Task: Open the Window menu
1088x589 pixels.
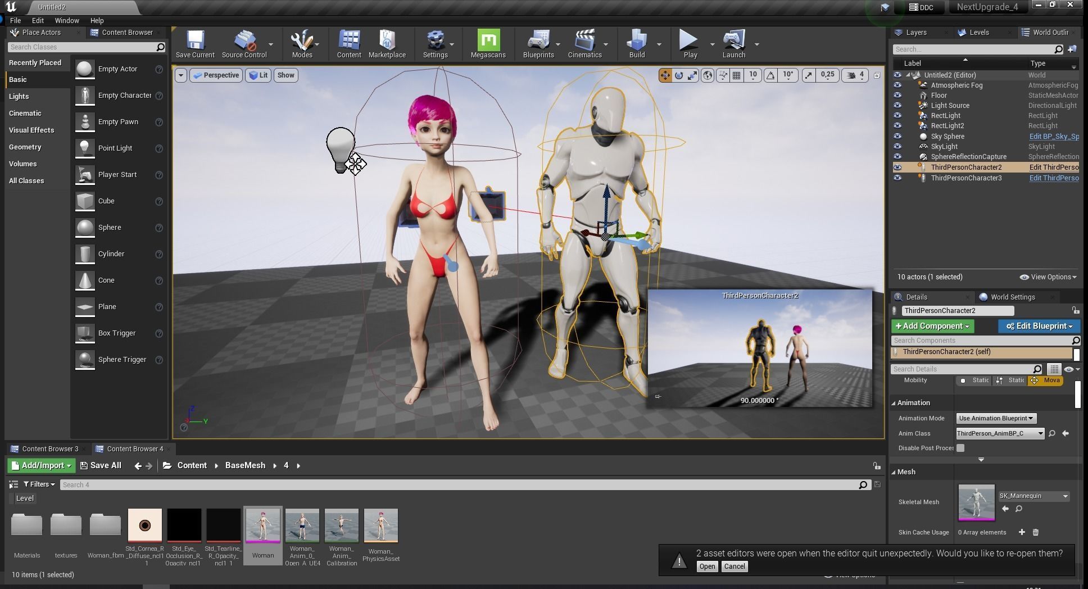Action: pos(67,20)
